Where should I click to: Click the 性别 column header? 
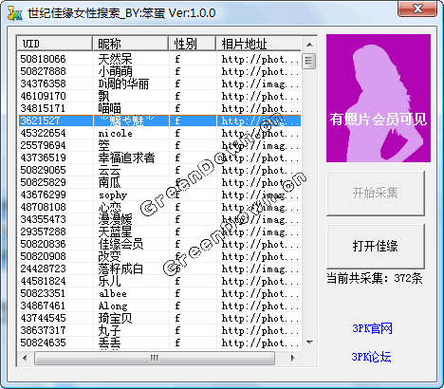[x=193, y=44]
